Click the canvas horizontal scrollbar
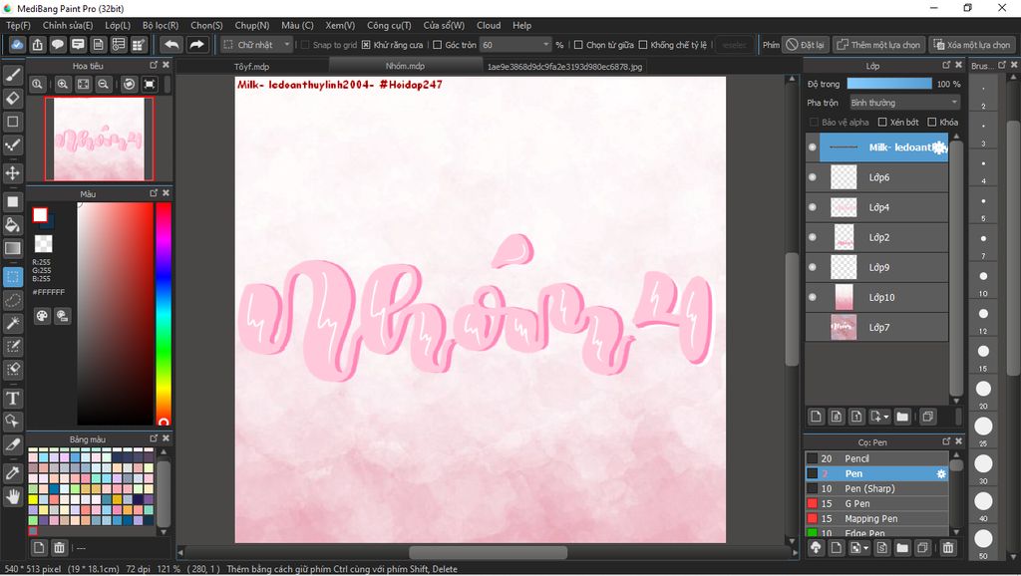This screenshot has width=1021, height=576. [488, 552]
